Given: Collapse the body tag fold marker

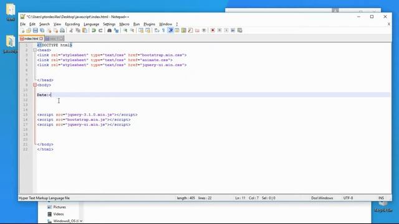Looking at the screenshot, I should (x=35, y=85).
